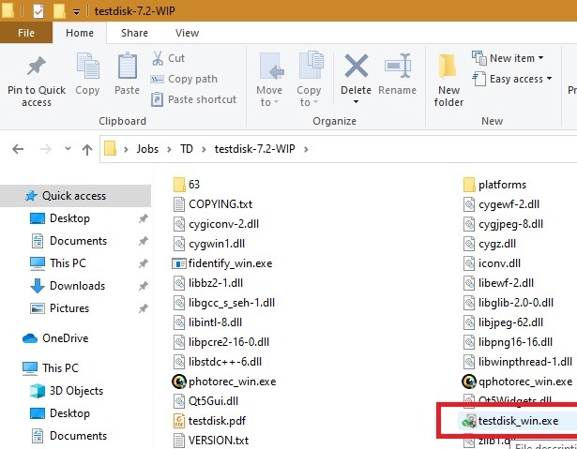
Task: Select libintl-8.dll file
Action: pos(208,322)
